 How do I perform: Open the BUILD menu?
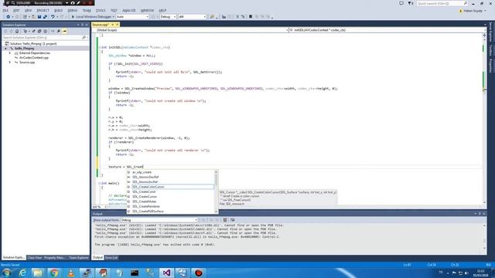(x=59, y=10)
